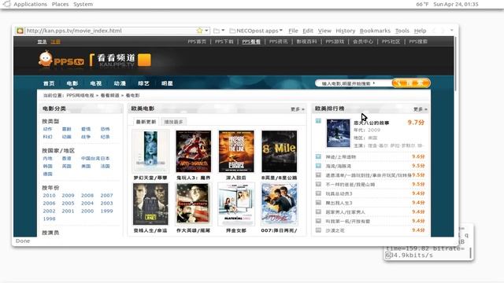Screen dimensions: 504x283
Task: Open the Changing Lanes movie poster
Action: tap(150, 204)
